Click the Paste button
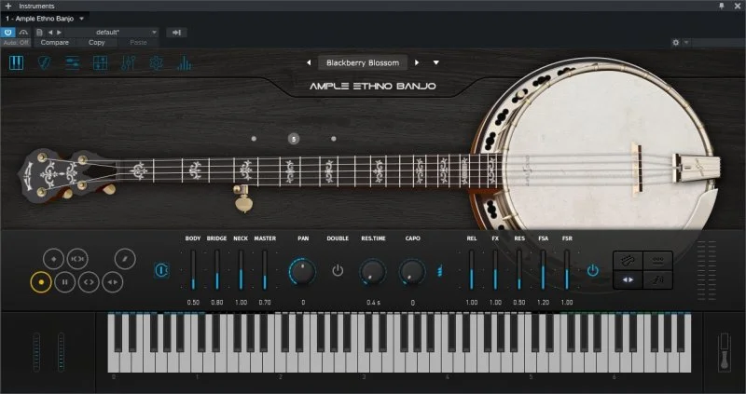The height and width of the screenshot is (394, 746). coord(138,42)
